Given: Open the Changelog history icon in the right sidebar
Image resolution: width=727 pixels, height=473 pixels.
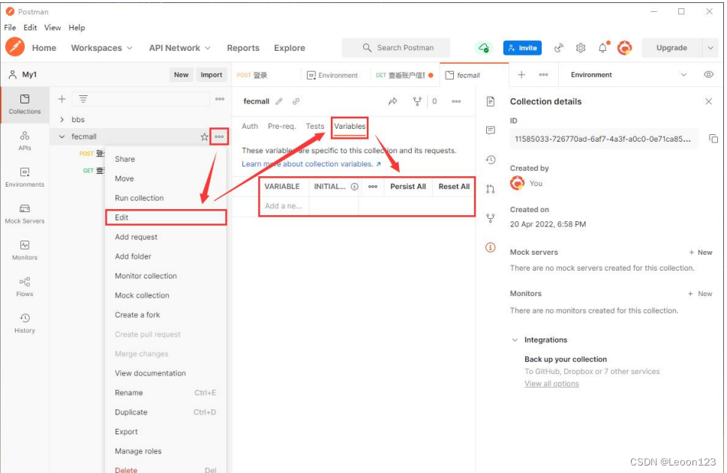Looking at the screenshot, I should (491, 160).
